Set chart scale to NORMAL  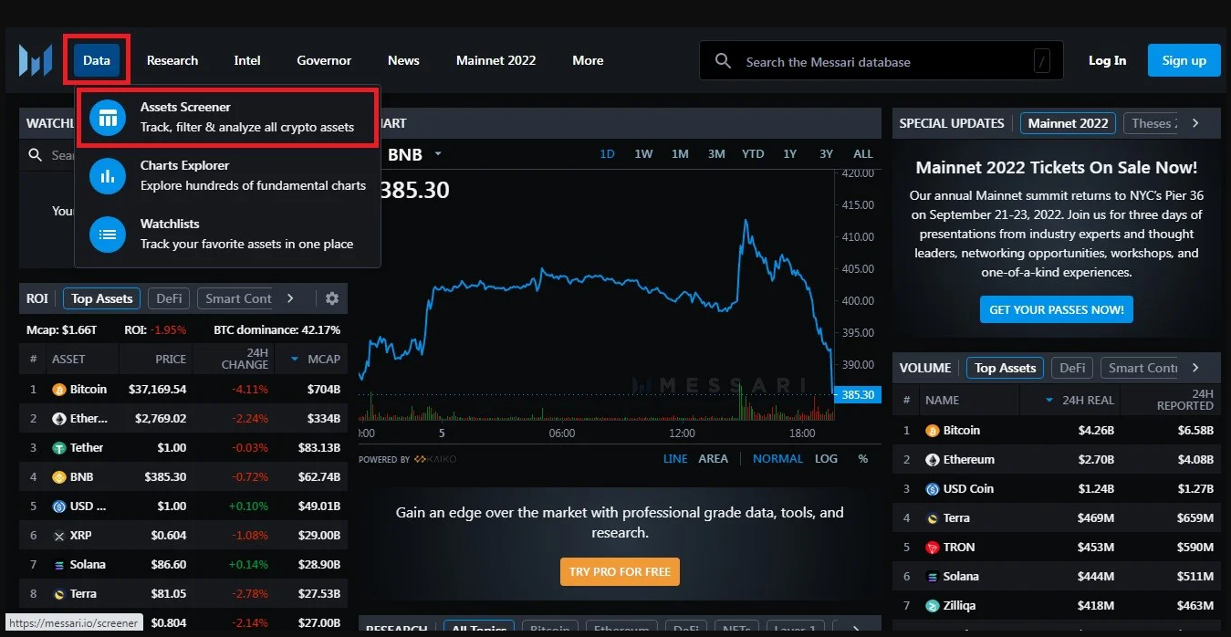pyautogui.click(x=777, y=458)
